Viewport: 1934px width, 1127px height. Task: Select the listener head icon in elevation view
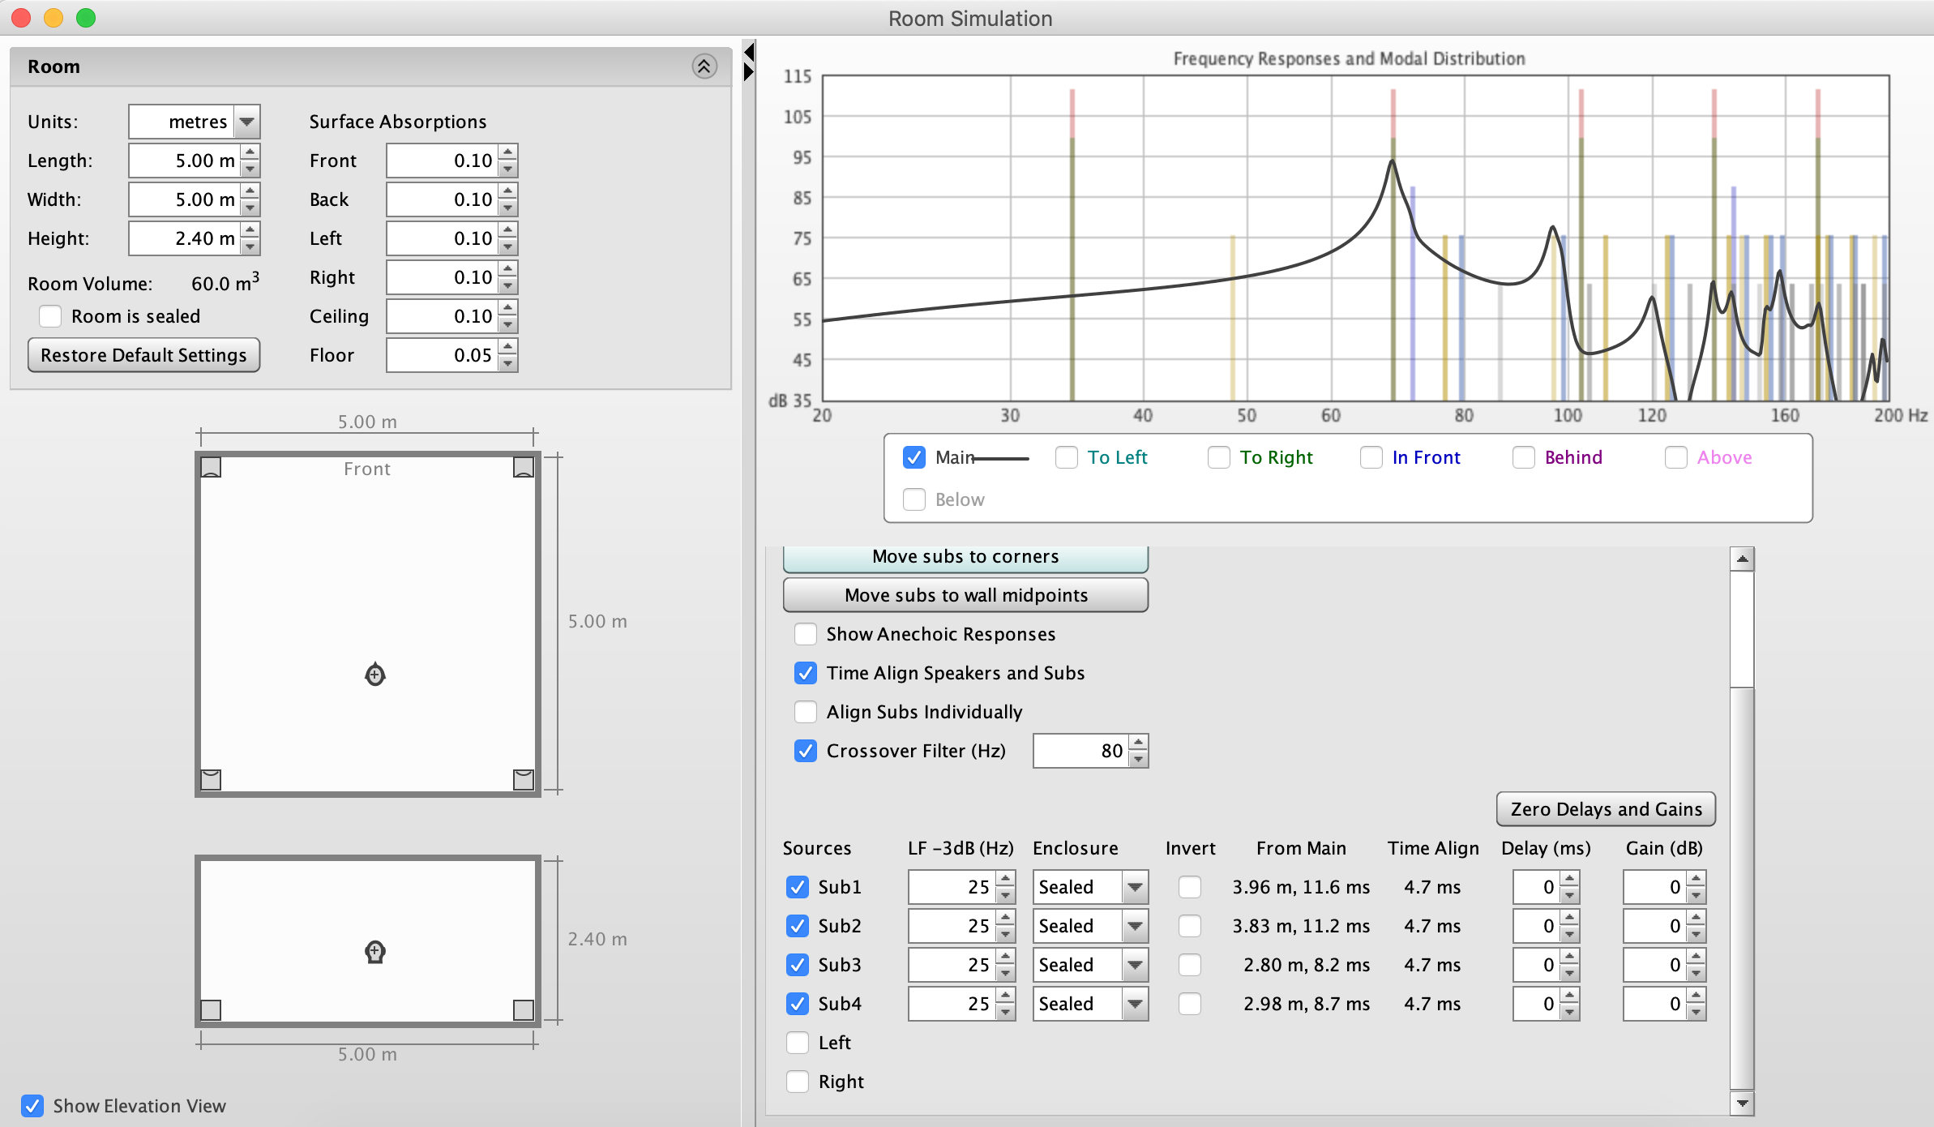pos(374,951)
